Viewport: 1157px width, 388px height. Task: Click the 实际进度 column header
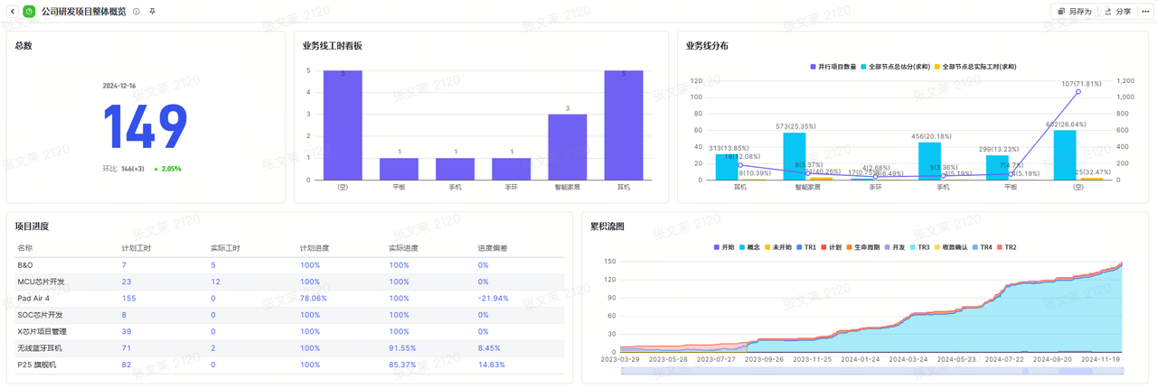pos(403,247)
